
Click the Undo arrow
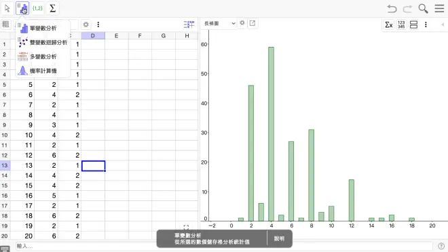pos(392,9)
